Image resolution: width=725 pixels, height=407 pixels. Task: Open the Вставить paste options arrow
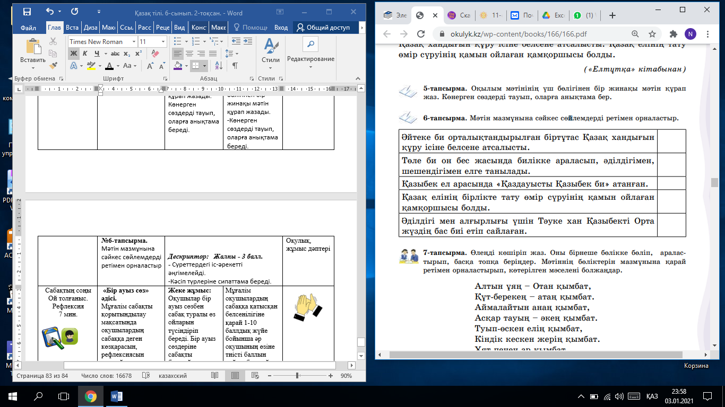(x=33, y=67)
